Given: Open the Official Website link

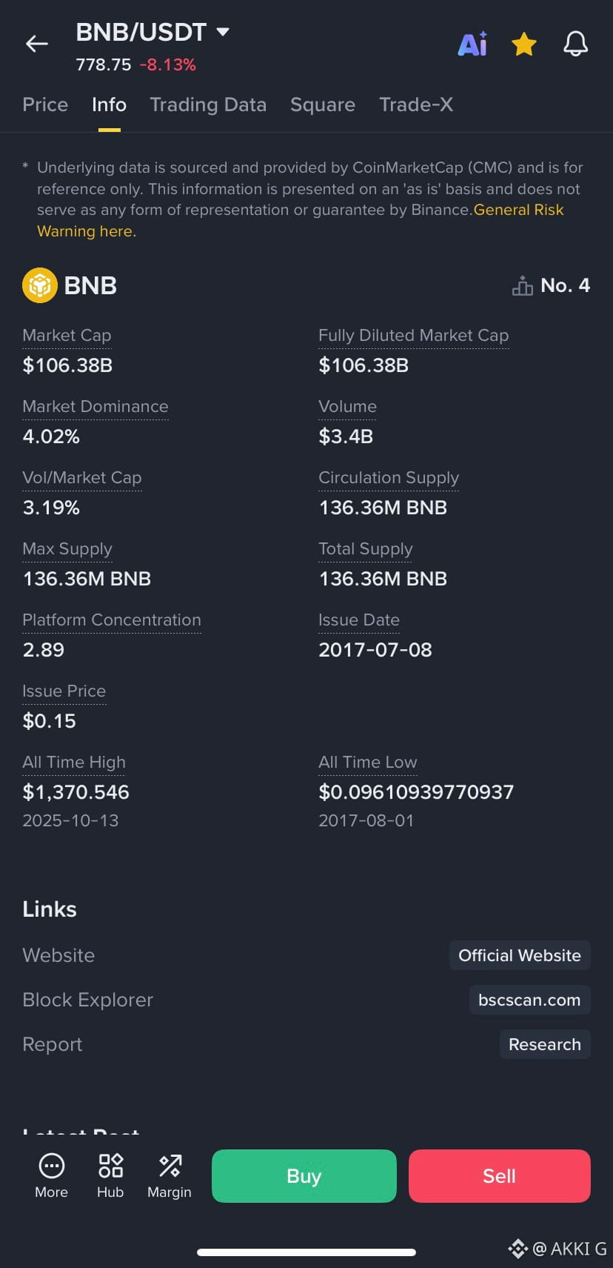Looking at the screenshot, I should click(520, 955).
